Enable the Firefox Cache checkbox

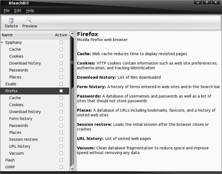(61, 98)
